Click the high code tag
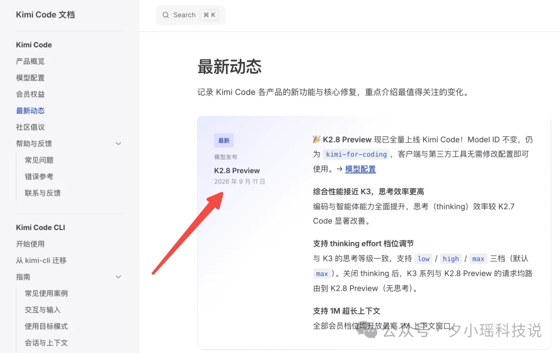 pyautogui.click(x=451, y=259)
